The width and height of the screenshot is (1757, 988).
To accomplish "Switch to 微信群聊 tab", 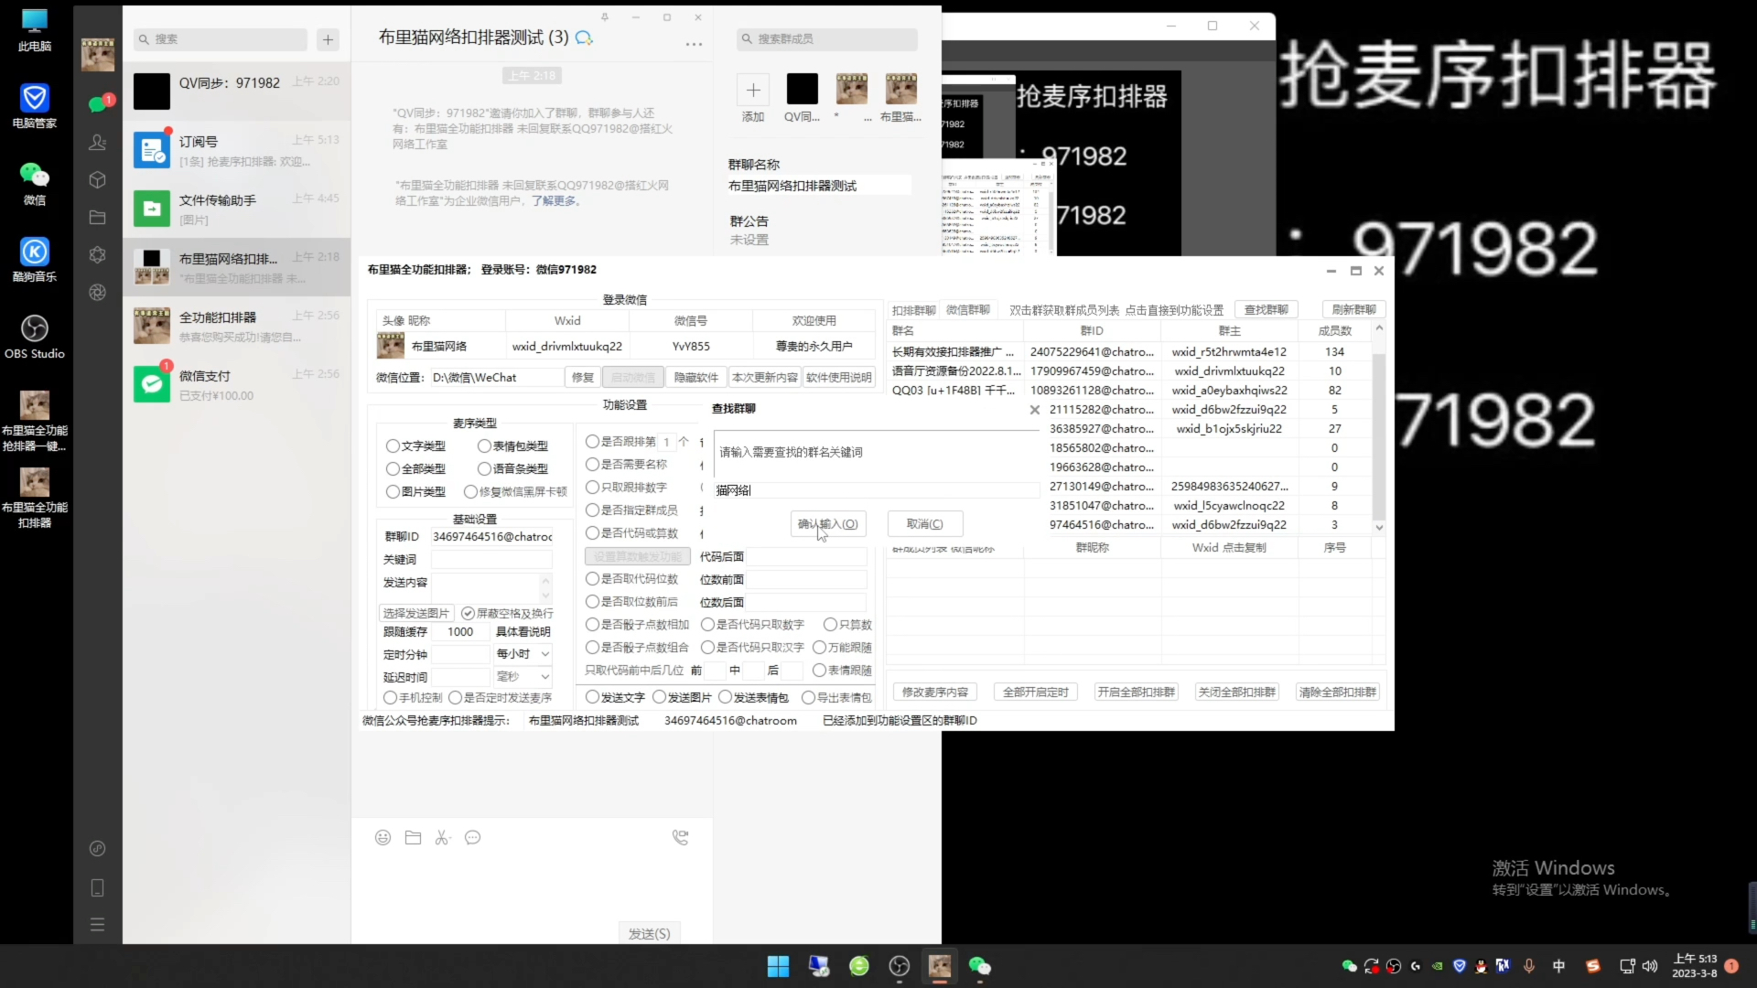I will [x=967, y=310].
